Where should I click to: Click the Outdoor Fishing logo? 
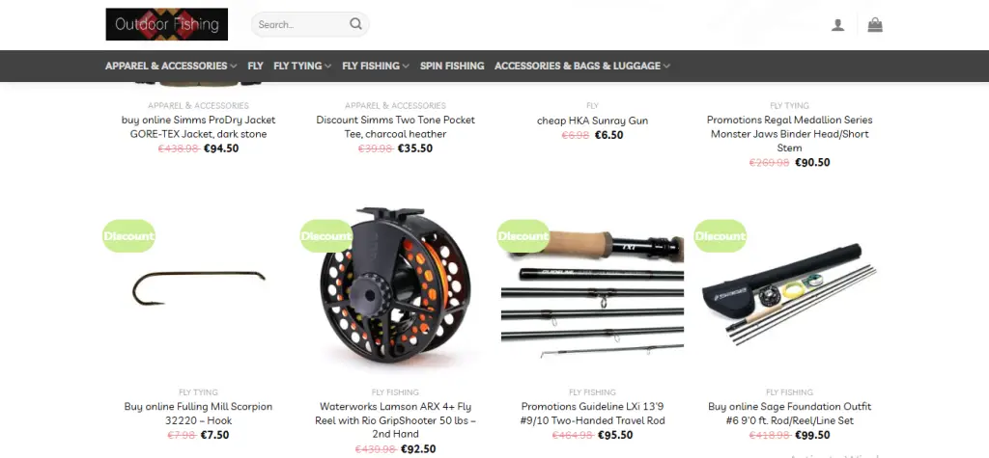click(166, 24)
